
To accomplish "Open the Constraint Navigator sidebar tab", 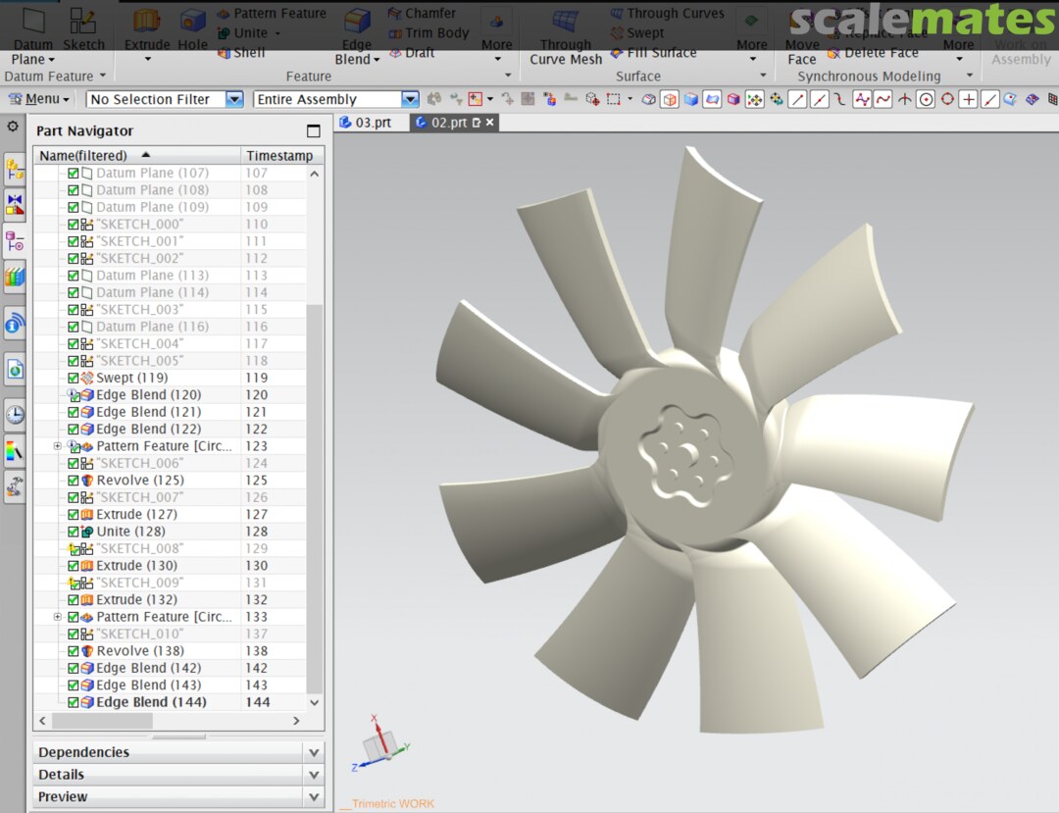I will point(15,204).
